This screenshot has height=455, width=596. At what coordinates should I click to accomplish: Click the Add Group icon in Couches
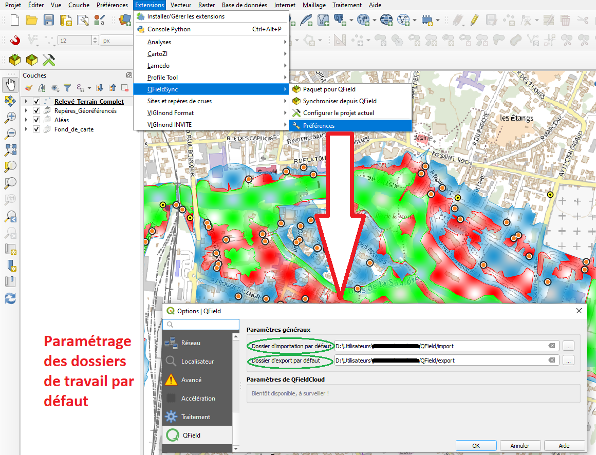[42, 88]
